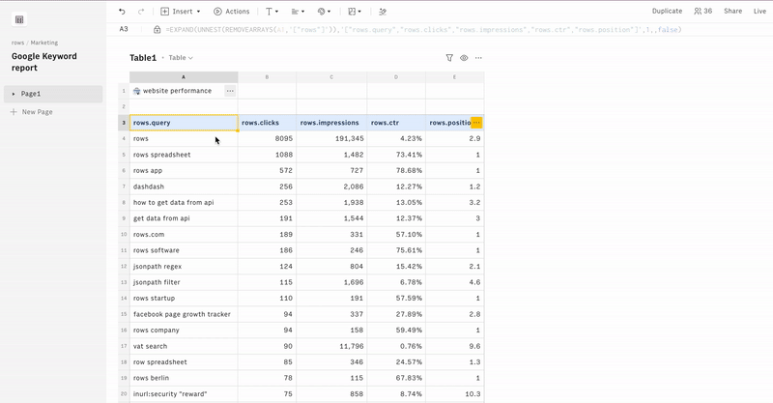
Task: Click the redo arrow in toolbar
Action: pyautogui.click(x=141, y=12)
